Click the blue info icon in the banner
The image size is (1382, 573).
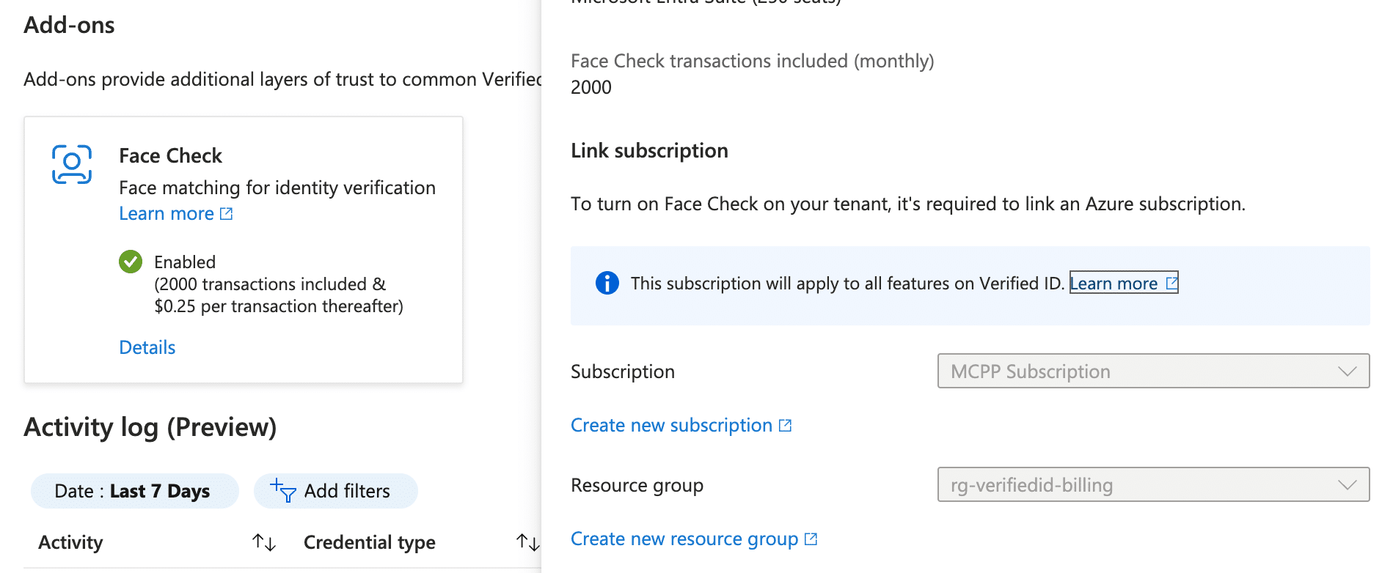pyautogui.click(x=607, y=283)
